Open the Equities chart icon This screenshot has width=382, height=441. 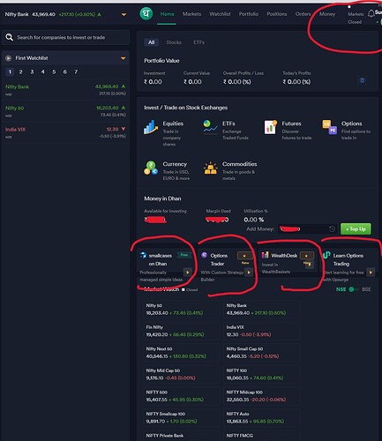[x=151, y=127]
